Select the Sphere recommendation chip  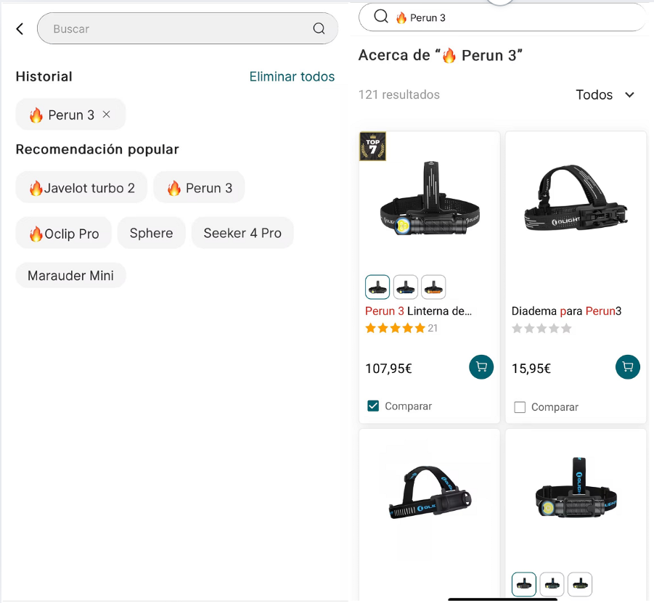click(x=151, y=233)
